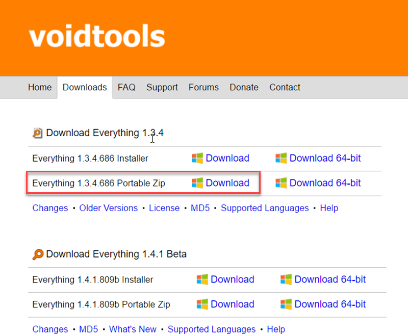Go to the Forums page
Image resolution: width=408 pixels, height=334 pixels.
[x=203, y=87]
